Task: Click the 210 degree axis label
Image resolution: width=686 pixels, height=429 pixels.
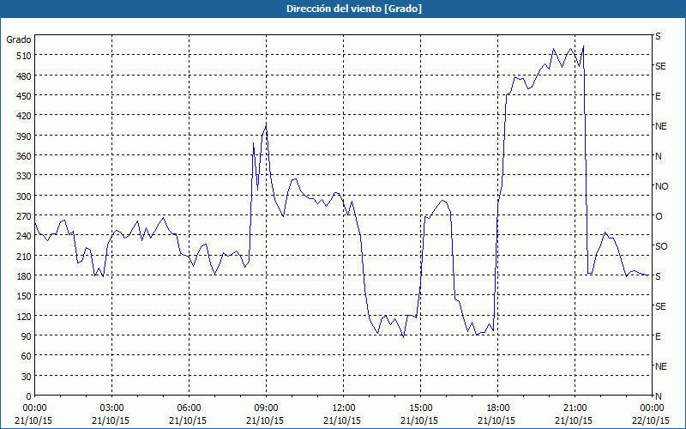Action: tap(24, 256)
